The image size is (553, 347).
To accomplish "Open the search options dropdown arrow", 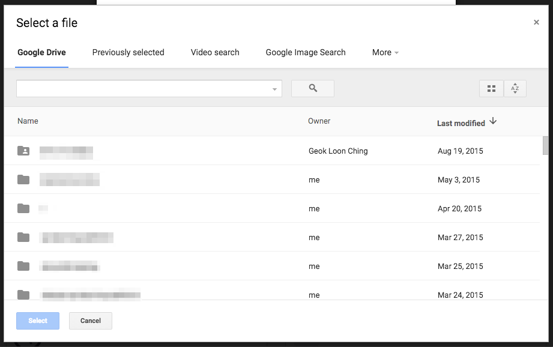I will (274, 89).
